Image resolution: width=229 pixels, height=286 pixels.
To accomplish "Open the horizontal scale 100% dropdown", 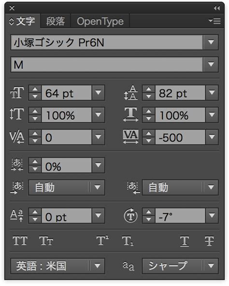I will click(212, 114).
